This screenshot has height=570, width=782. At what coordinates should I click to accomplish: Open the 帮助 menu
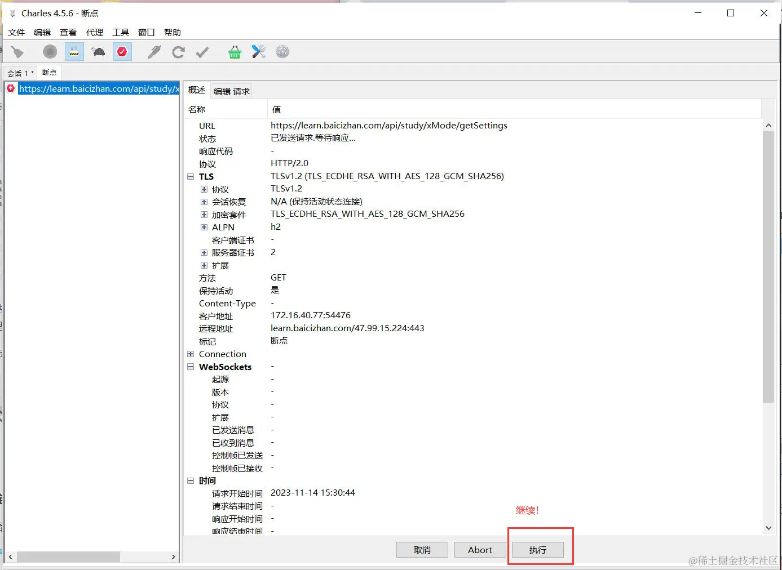[173, 32]
